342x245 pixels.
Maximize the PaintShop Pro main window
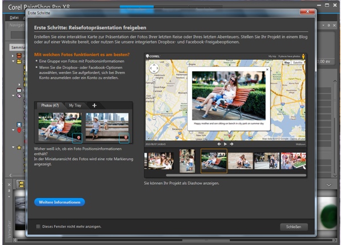[x=327, y=5]
